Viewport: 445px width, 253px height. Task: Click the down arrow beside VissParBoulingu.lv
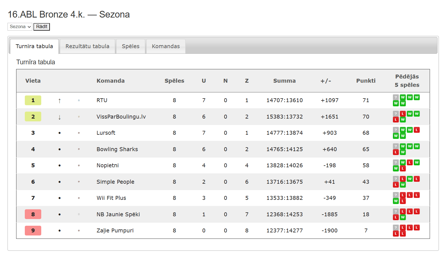(x=59, y=117)
